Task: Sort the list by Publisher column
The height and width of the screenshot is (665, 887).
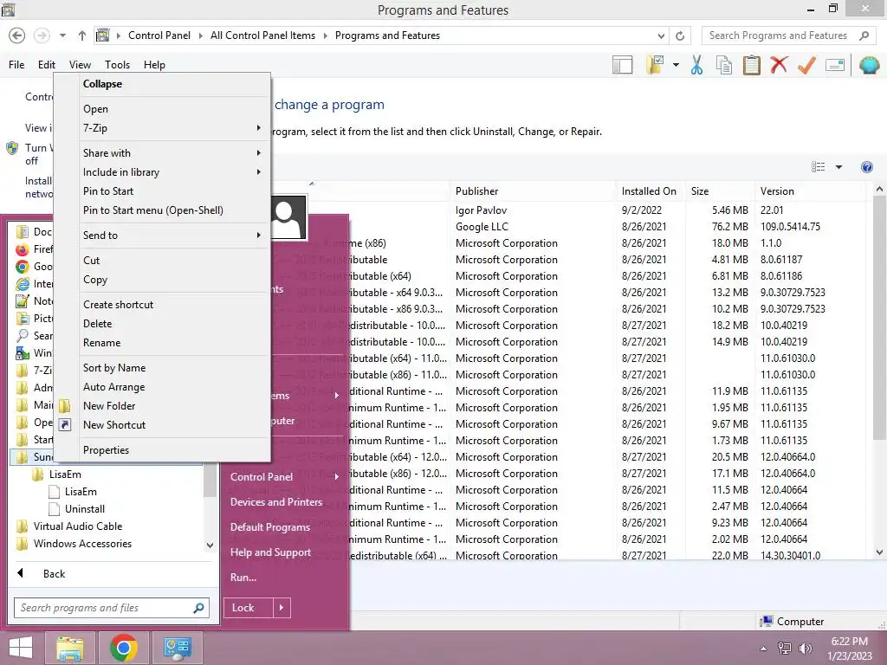Action: pyautogui.click(x=533, y=191)
